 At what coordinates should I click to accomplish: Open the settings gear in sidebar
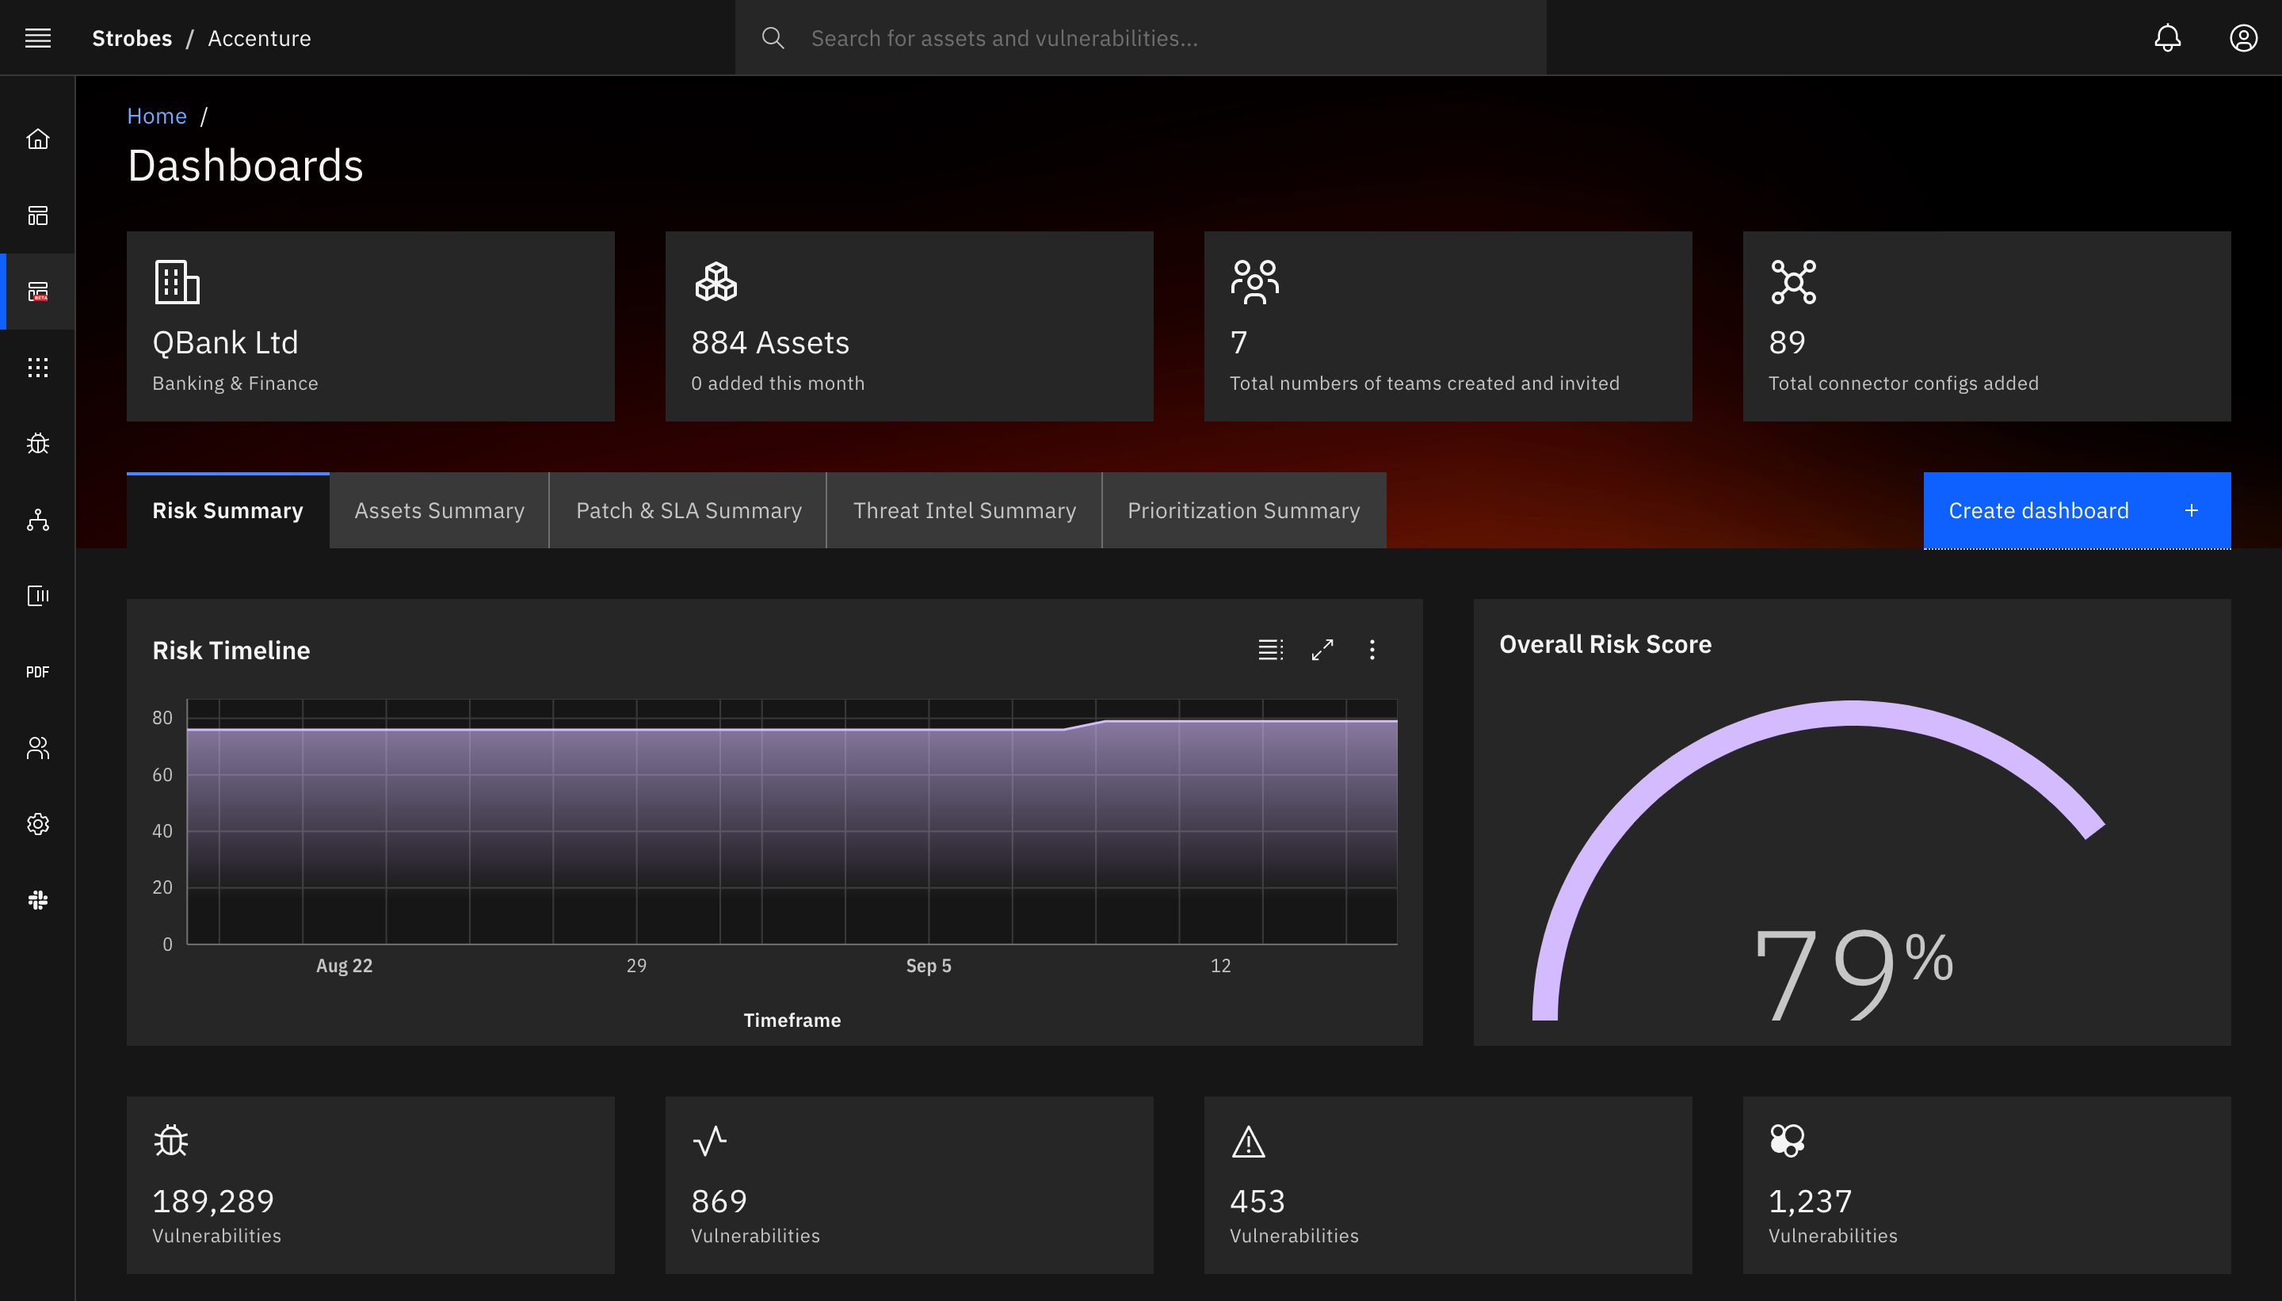point(37,824)
